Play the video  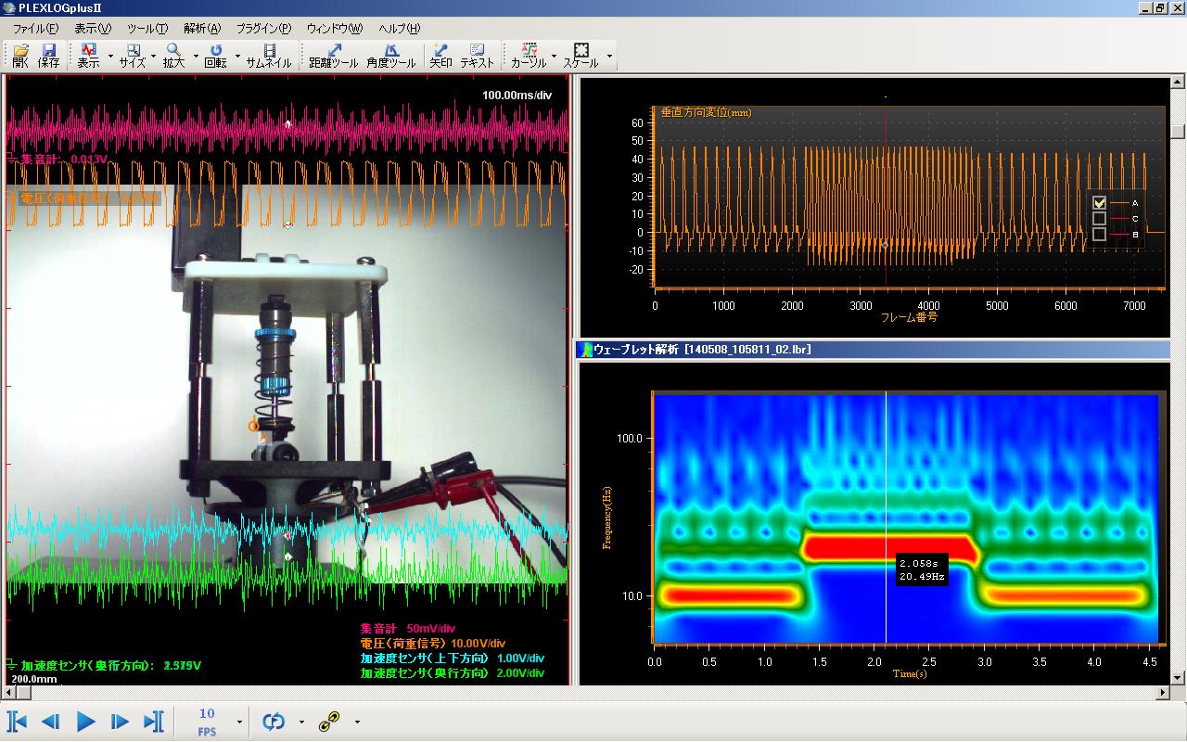(x=85, y=722)
